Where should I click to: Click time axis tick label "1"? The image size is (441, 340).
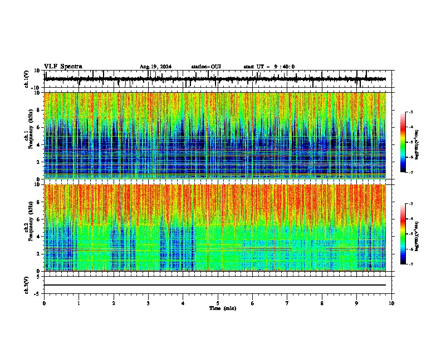pyautogui.click(x=79, y=303)
